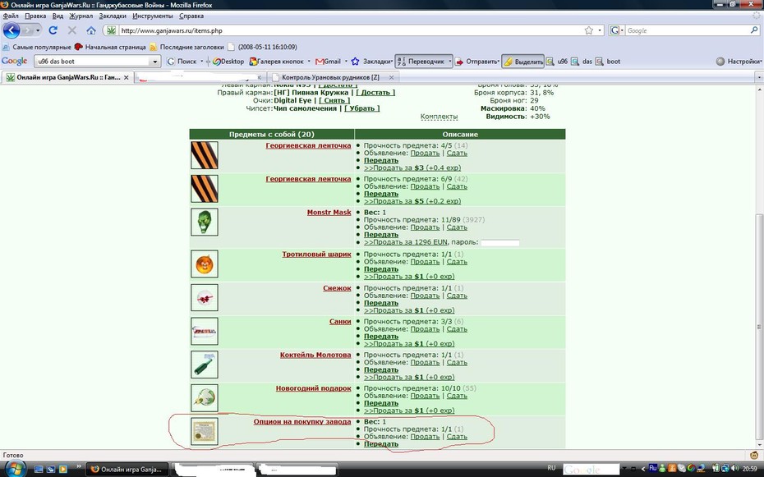Open the Тротиловый шарик pumpkin image
Screen dimensions: 764x477
205,264
